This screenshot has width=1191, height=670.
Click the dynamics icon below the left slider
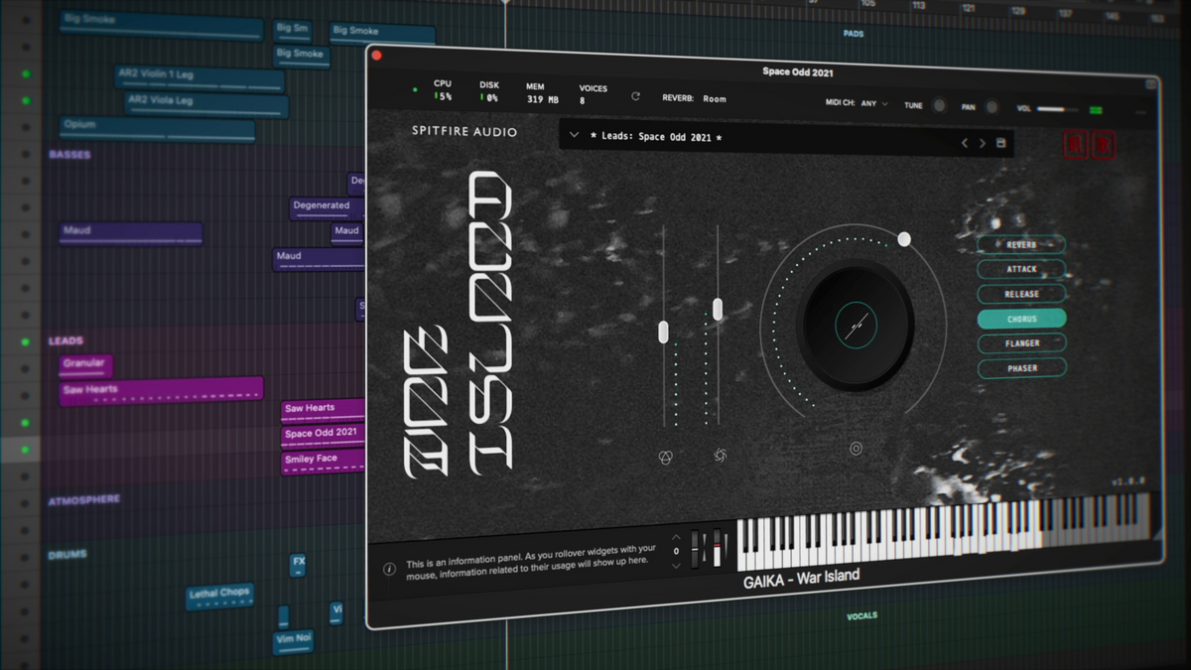(666, 458)
